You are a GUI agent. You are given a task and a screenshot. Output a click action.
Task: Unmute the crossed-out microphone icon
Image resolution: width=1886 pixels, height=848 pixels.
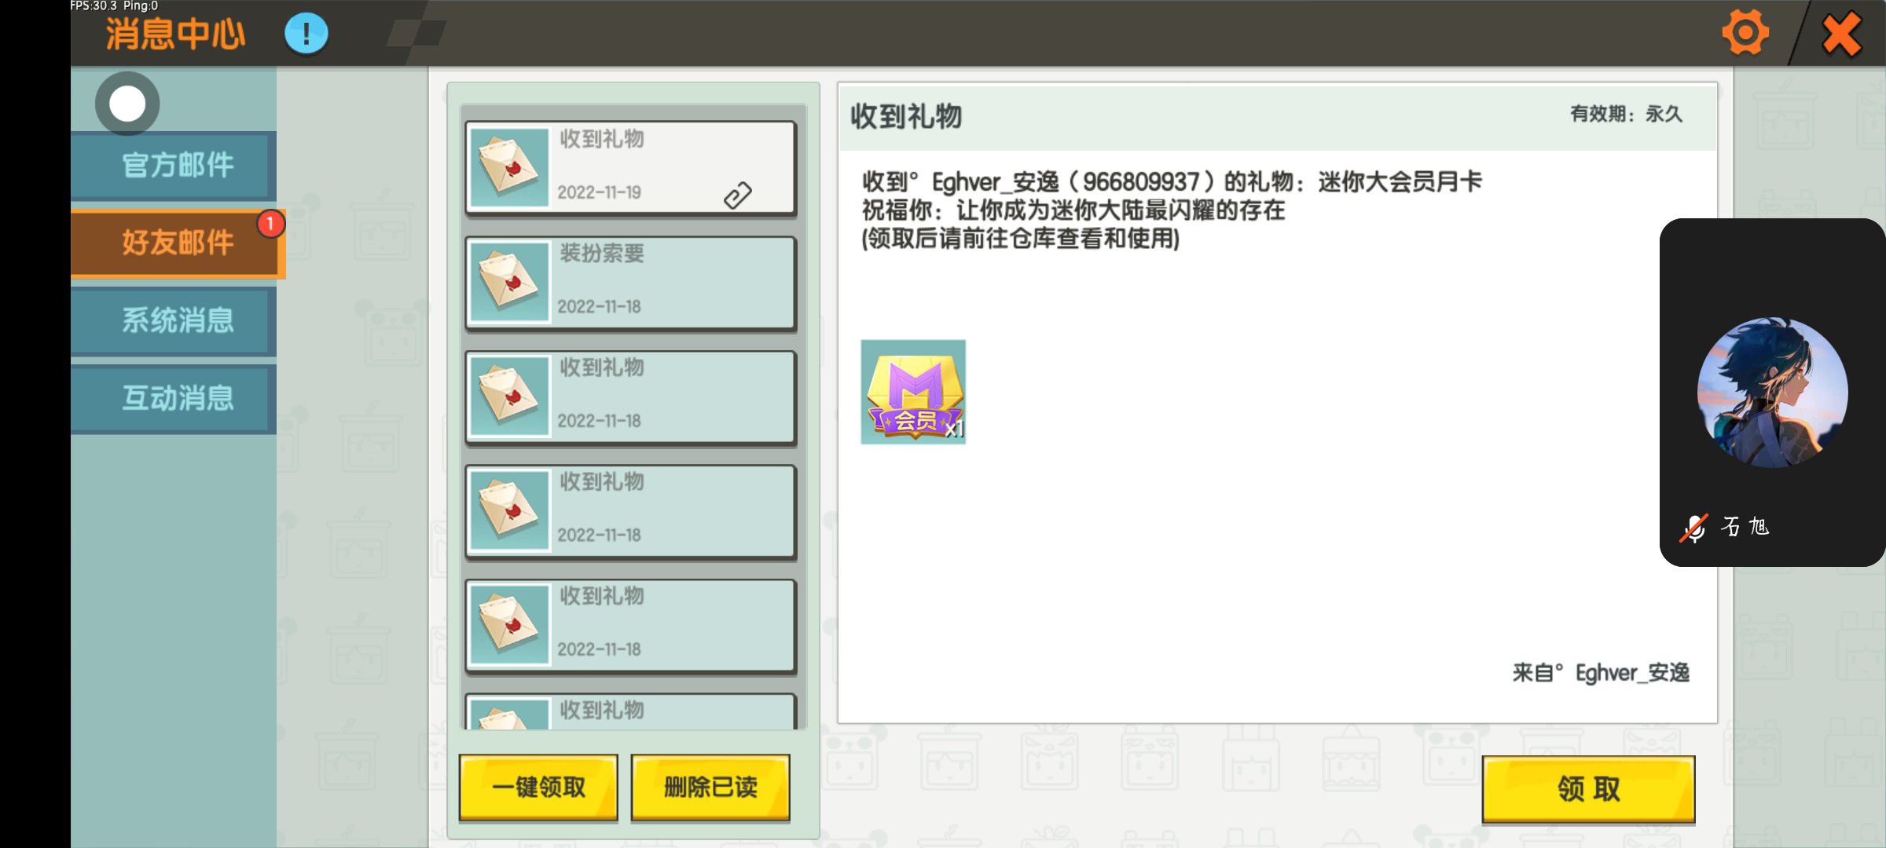point(1694,528)
